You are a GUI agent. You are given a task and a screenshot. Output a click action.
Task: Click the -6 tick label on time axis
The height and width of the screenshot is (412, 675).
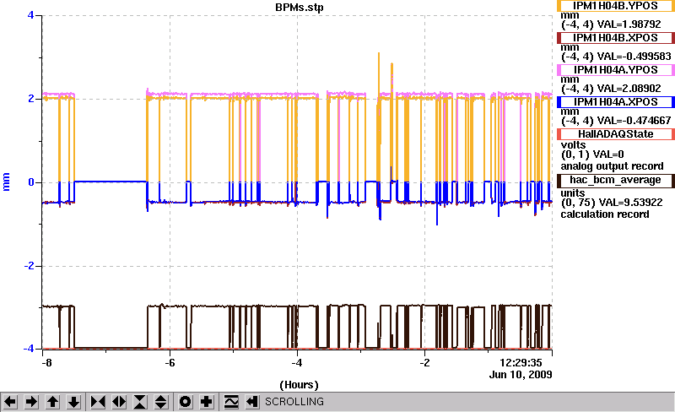tap(170, 362)
